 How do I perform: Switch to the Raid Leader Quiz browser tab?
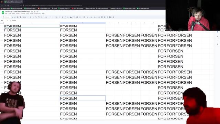tap(13, 2)
